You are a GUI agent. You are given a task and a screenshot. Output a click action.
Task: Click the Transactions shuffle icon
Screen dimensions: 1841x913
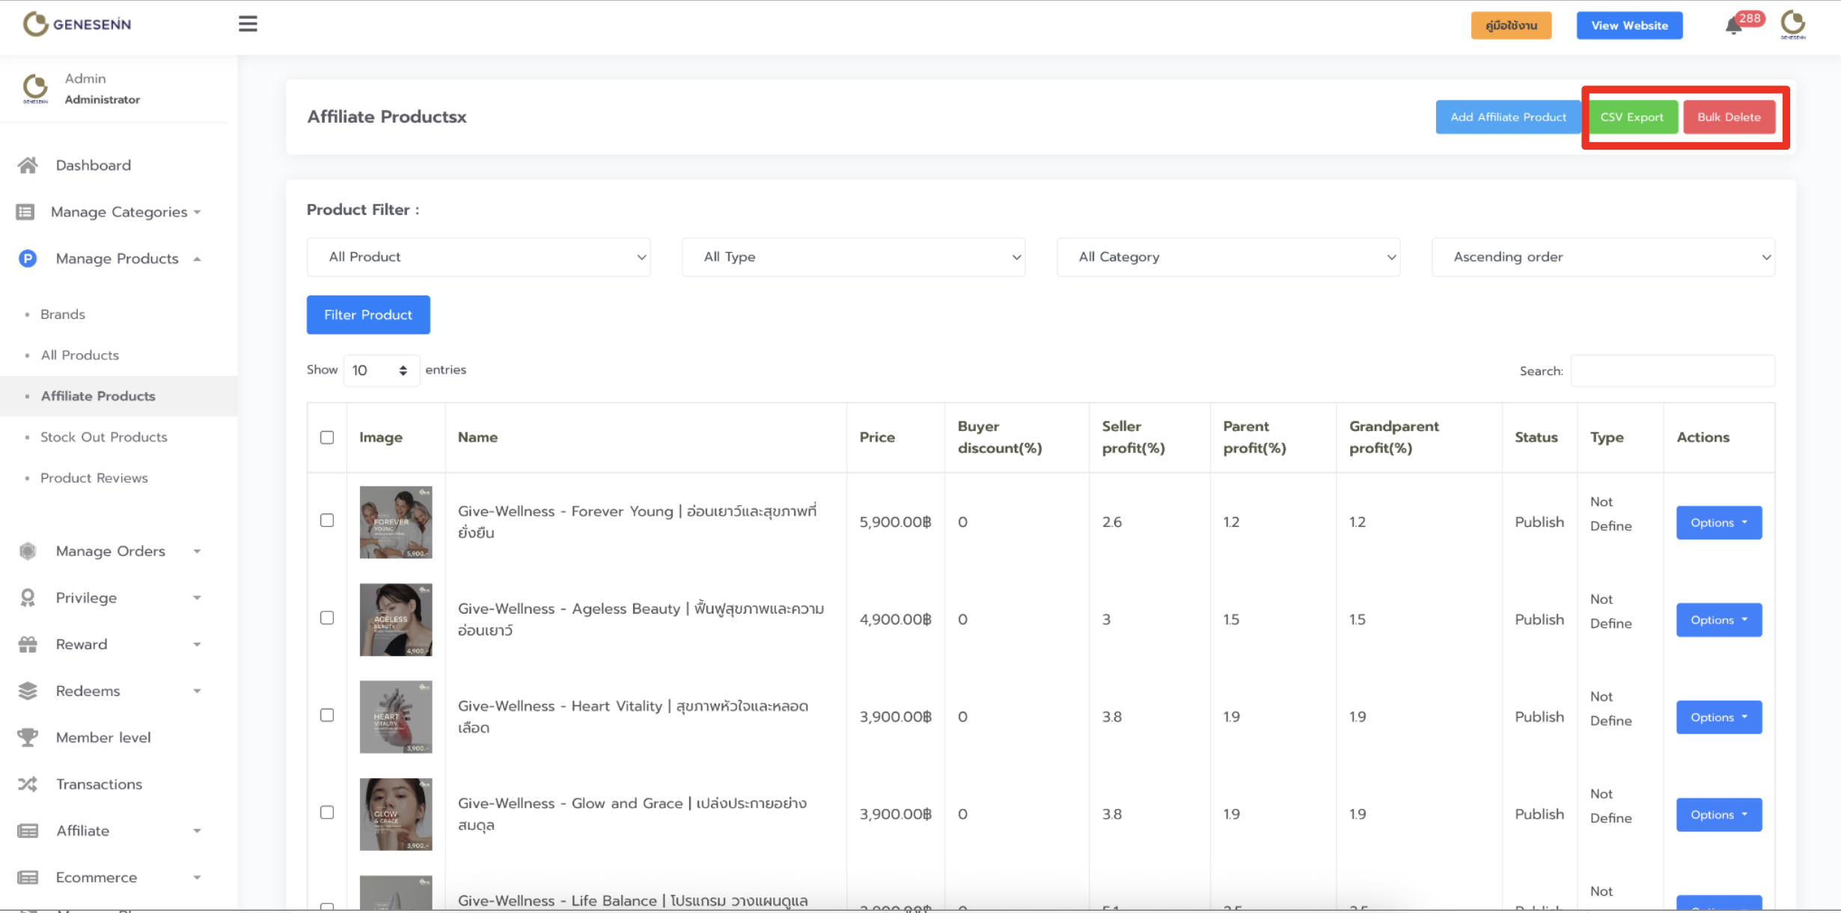coord(28,784)
